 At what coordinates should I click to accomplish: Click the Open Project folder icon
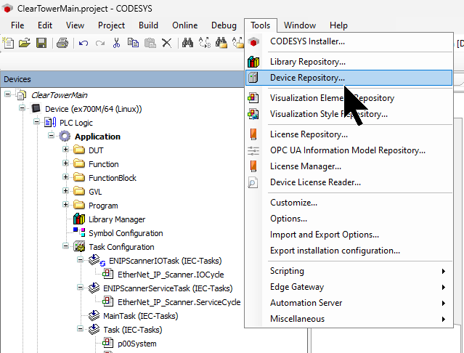24,43
